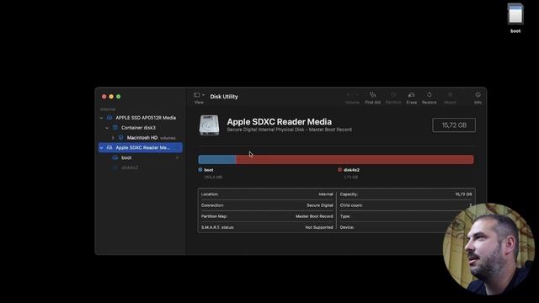Click the disk4s2 icon in sidebar
Viewport: 539px width, 303px height.
[x=115, y=167]
